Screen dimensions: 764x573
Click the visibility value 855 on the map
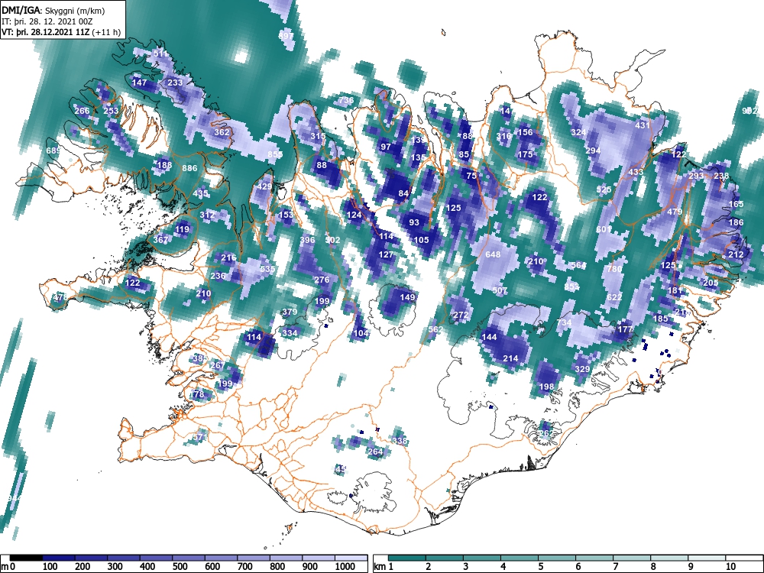coord(275,154)
